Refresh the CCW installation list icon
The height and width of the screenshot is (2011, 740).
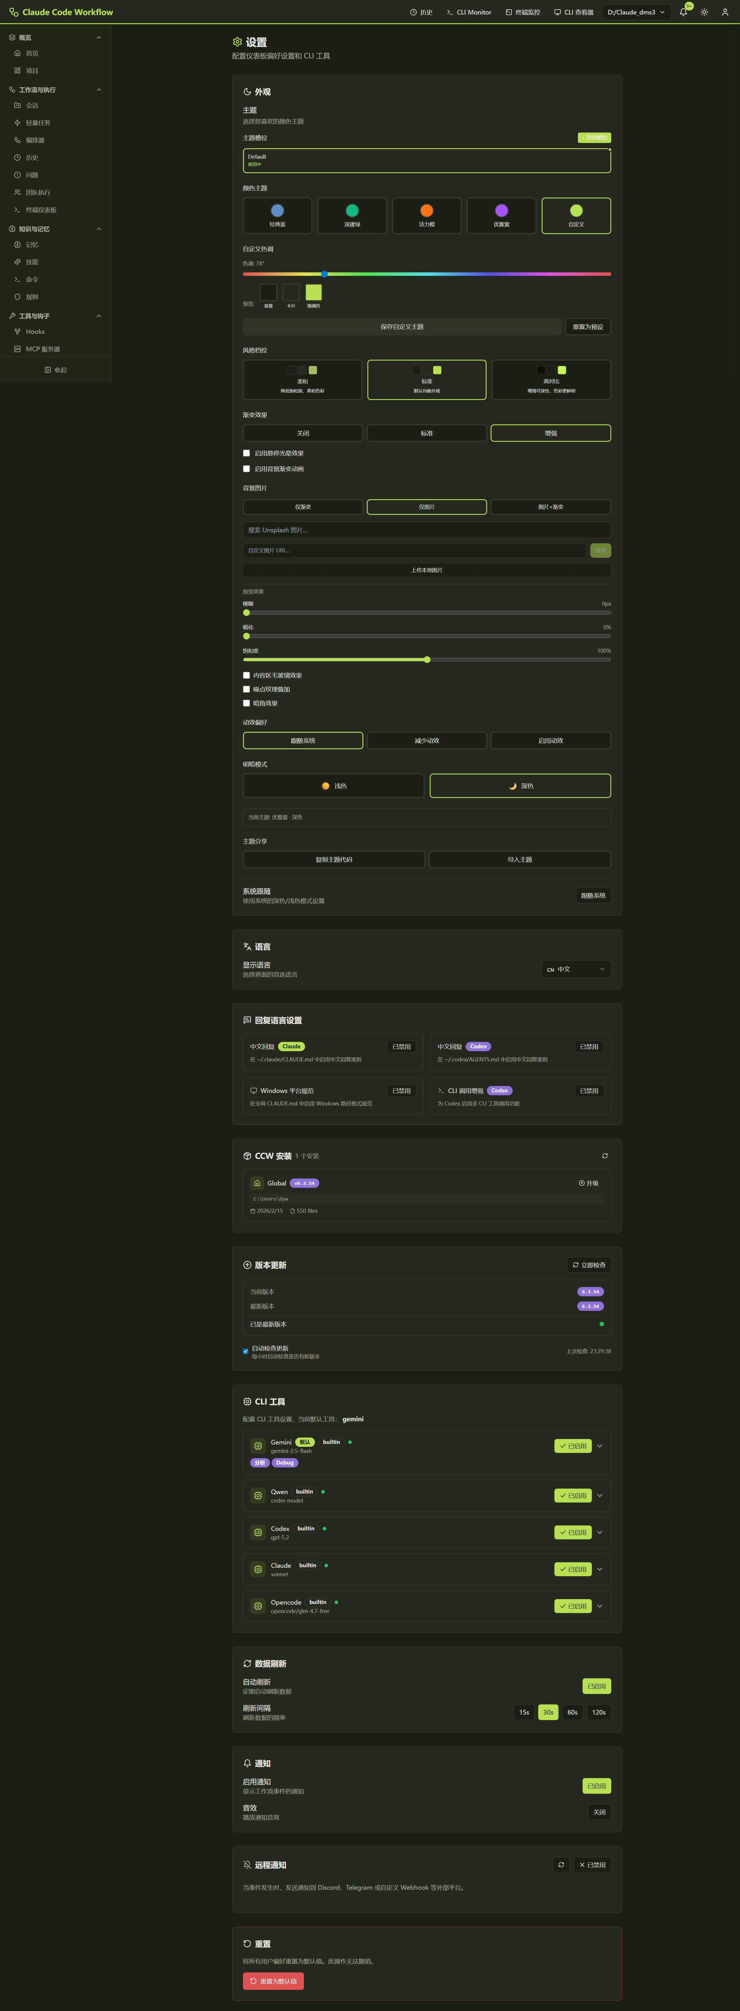(604, 1155)
